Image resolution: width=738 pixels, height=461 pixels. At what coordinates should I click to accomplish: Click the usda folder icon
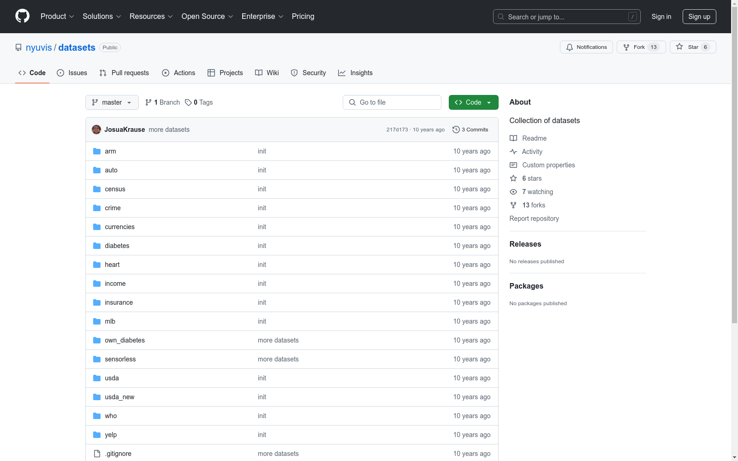pos(97,378)
